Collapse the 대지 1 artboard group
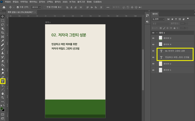The height and width of the screenshot is (121, 195). pyautogui.click(x=157, y=33)
